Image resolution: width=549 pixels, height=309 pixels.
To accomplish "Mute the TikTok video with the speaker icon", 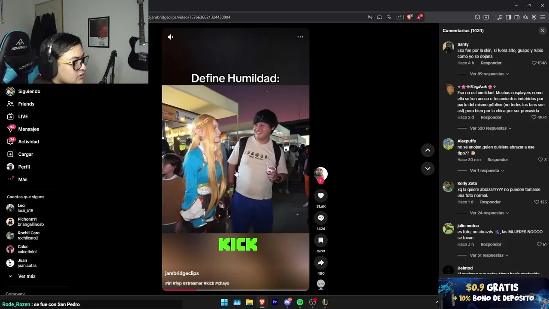I will [x=170, y=37].
